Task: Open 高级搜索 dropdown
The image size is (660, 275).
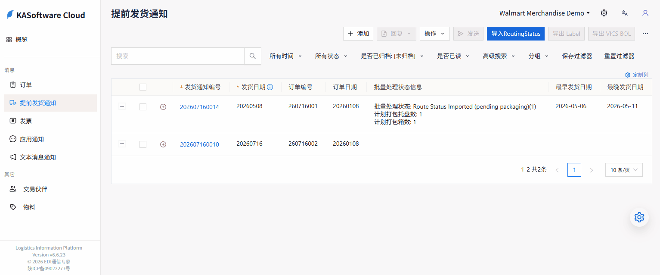Action: click(x=499, y=56)
